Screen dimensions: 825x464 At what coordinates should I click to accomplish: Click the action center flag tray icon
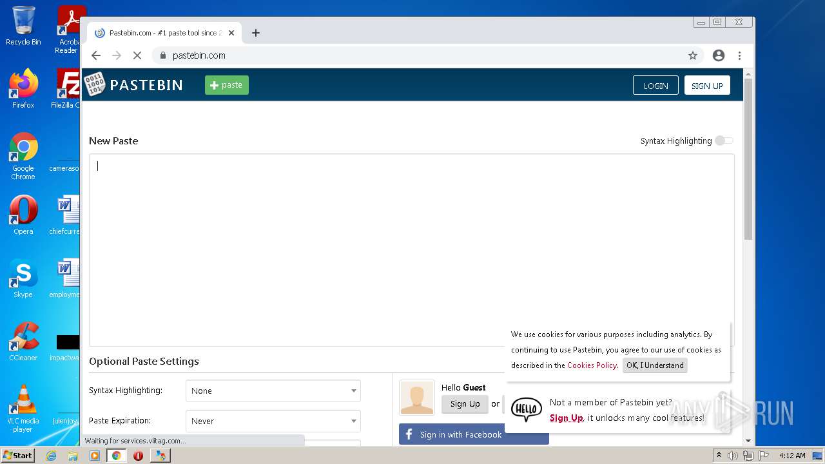[x=764, y=456]
